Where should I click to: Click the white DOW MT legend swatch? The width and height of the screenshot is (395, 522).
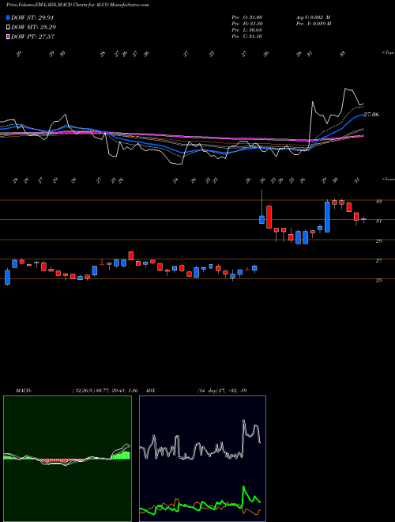click(8, 28)
